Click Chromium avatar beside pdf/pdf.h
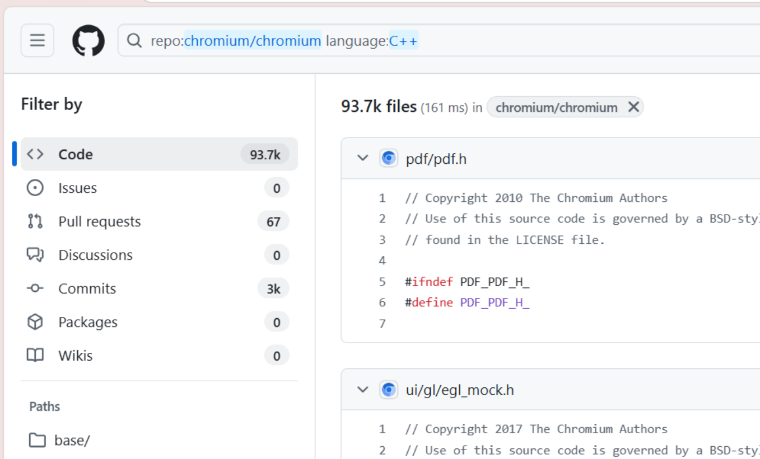The height and width of the screenshot is (459, 760). [x=389, y=159]
